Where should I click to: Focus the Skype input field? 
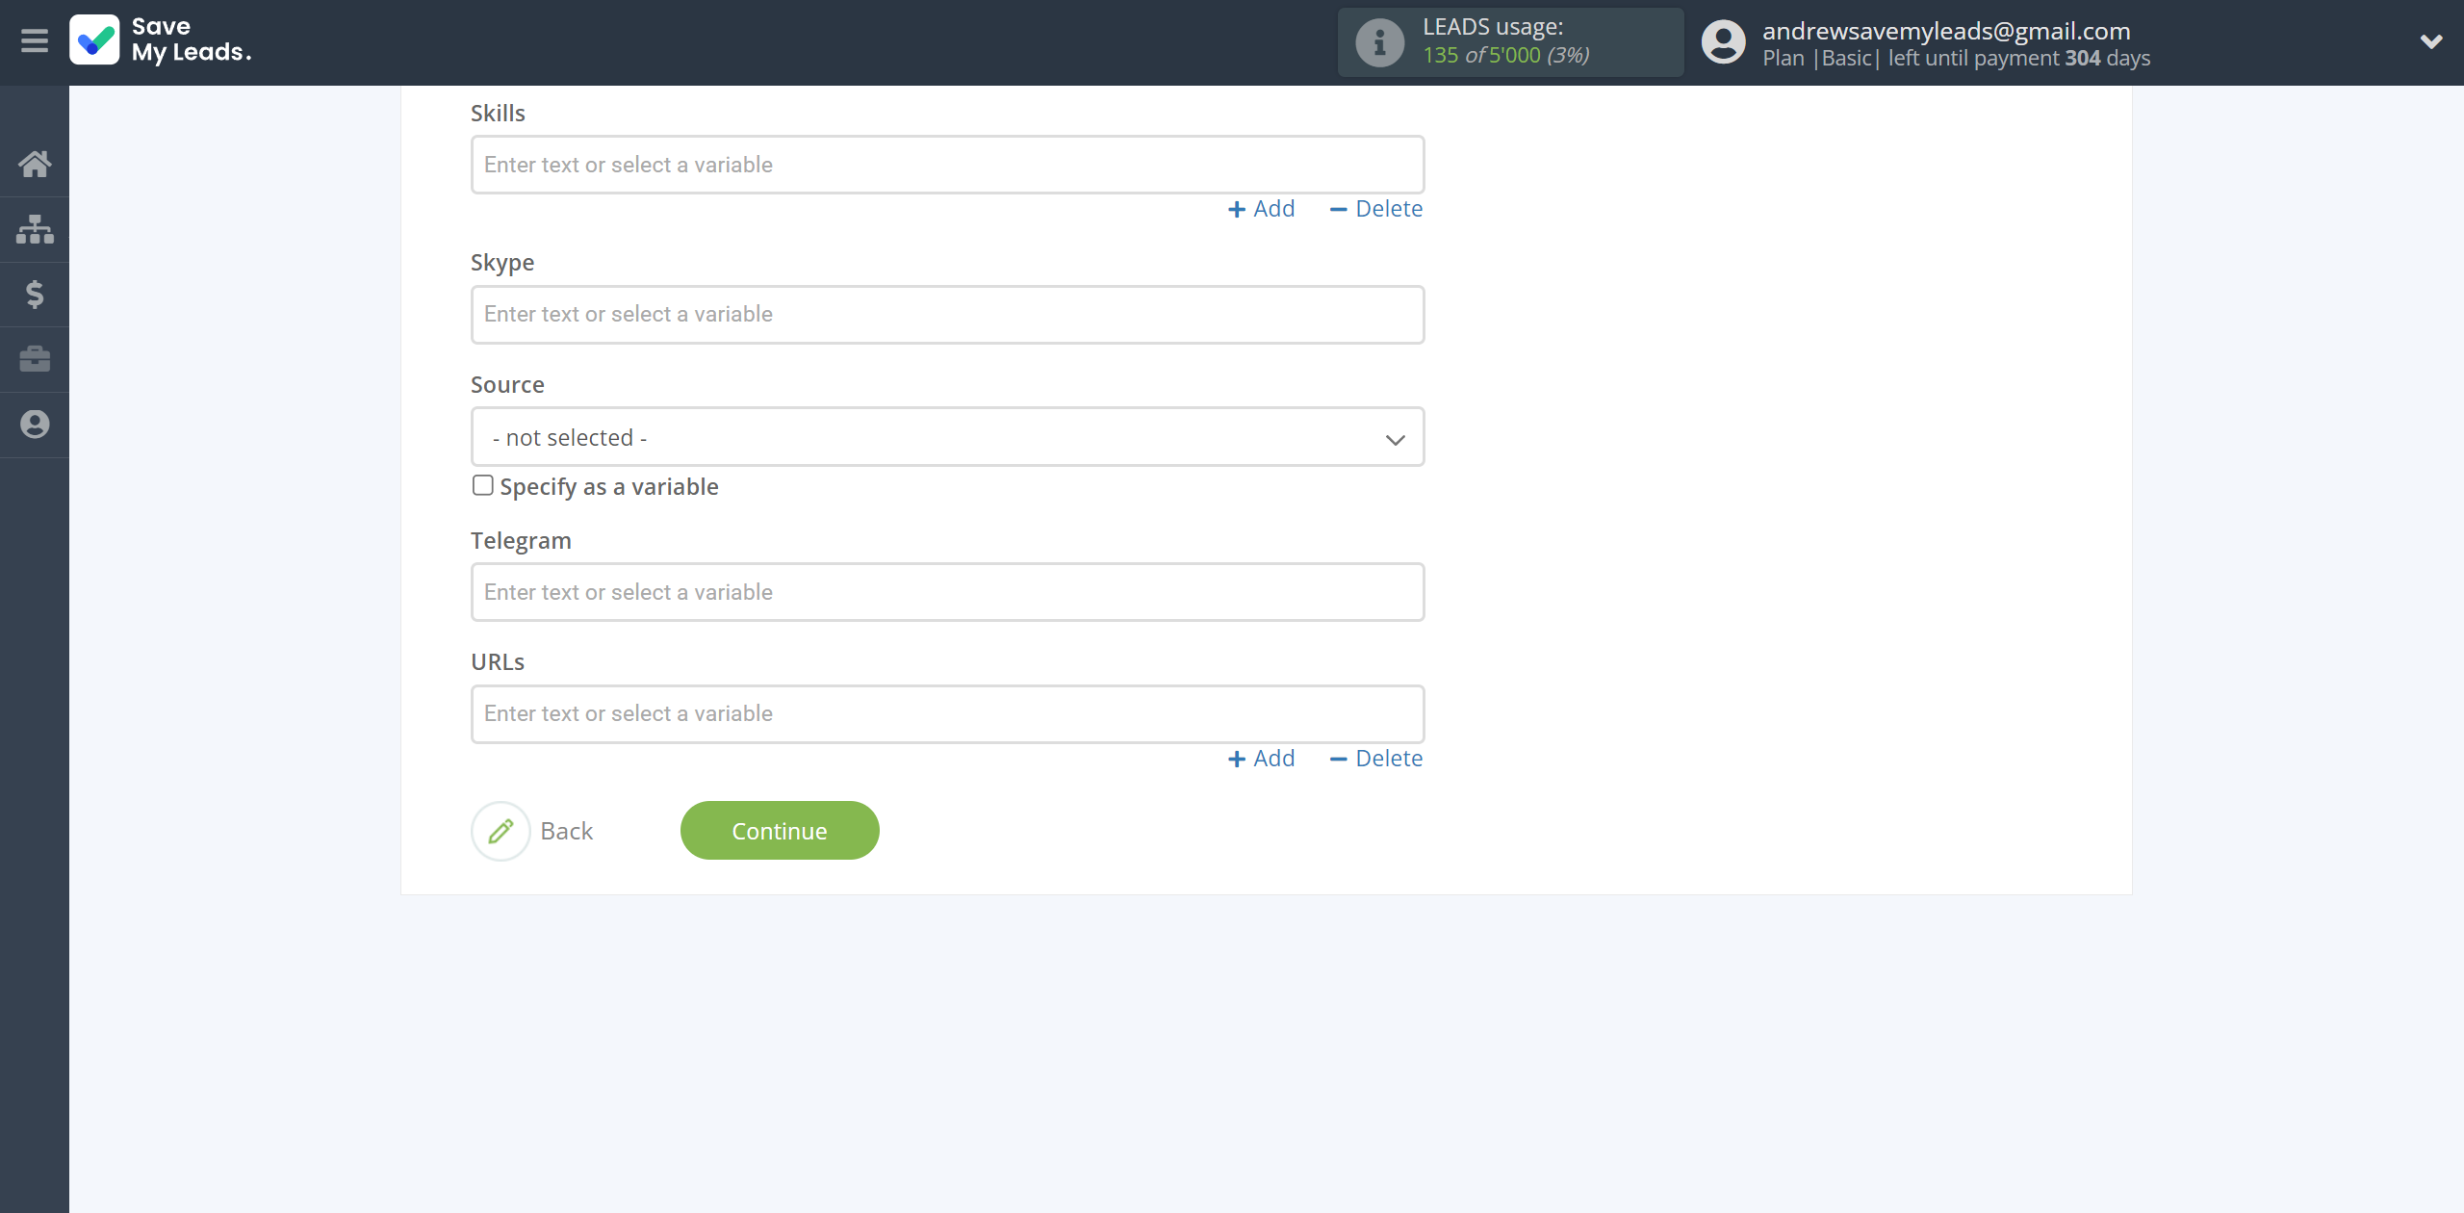pos(947,315)
